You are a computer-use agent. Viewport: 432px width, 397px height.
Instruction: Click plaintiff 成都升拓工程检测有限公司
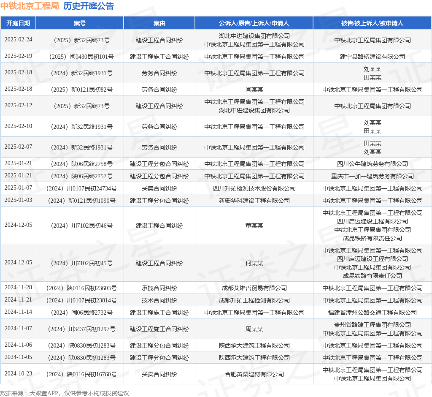tap(254, 300)
